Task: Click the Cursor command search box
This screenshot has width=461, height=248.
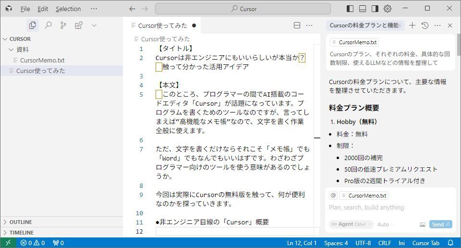Action: (x=243, y=9)
